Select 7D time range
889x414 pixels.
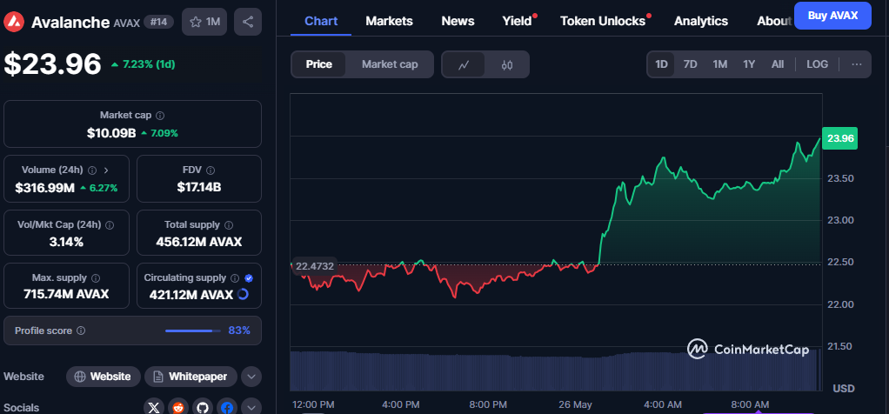tap(690, 64)
